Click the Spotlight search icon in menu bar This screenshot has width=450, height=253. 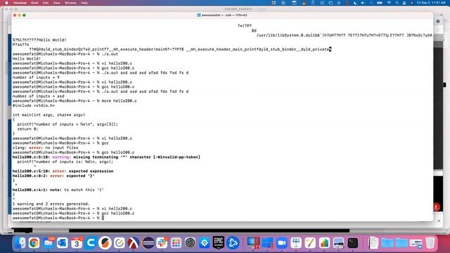397,3
